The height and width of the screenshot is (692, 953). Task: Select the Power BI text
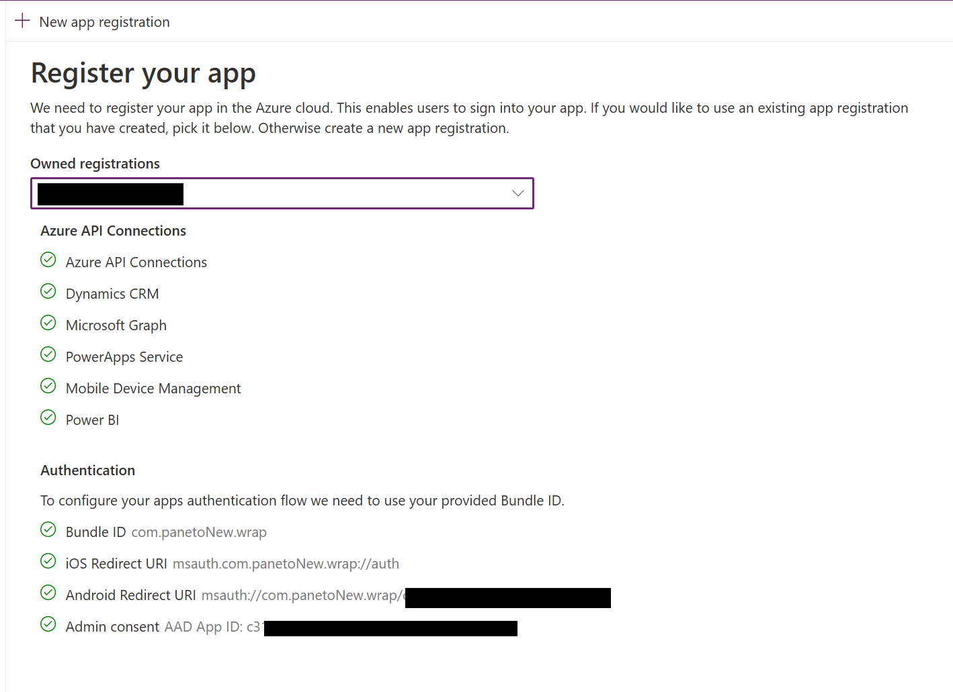tap(93, 420)
